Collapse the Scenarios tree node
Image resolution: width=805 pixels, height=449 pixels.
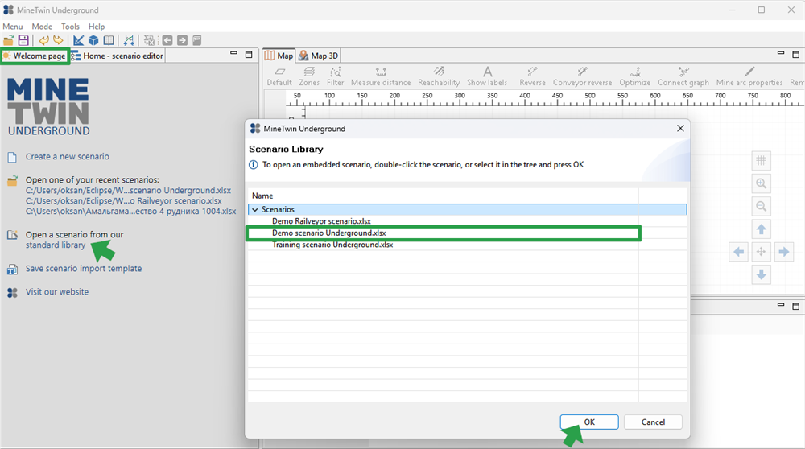(255, 209)
